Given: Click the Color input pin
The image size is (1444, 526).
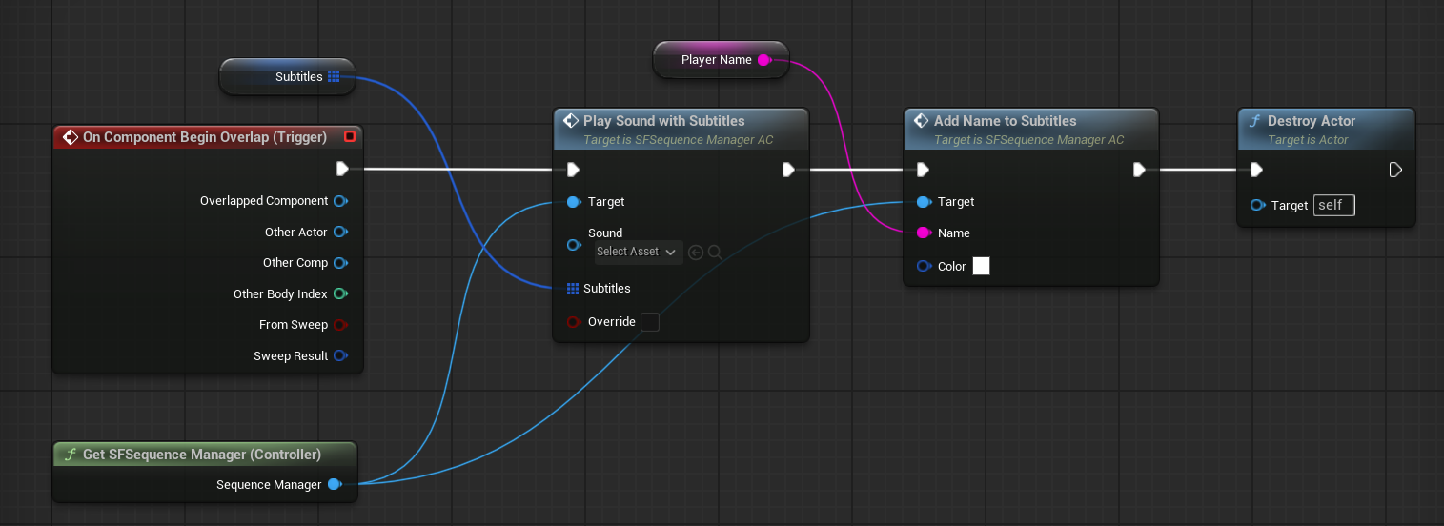Looking at the screenshot, I should [923, 267].
